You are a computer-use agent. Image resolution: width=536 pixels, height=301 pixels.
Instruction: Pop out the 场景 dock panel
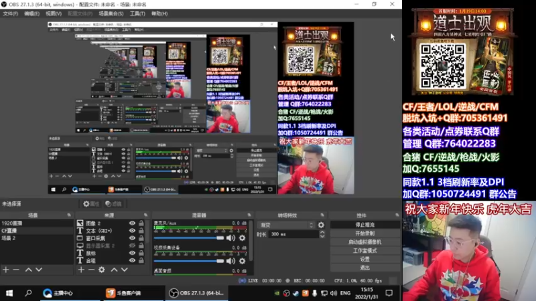(x=69, y=215)
